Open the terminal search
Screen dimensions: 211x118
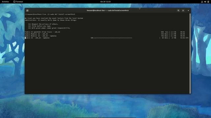(178, 10)
